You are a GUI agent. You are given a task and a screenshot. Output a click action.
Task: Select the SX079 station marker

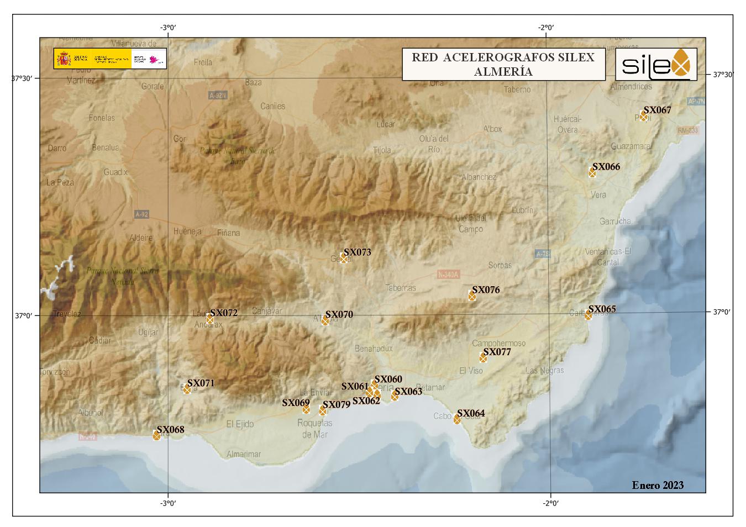coord(323,410)
